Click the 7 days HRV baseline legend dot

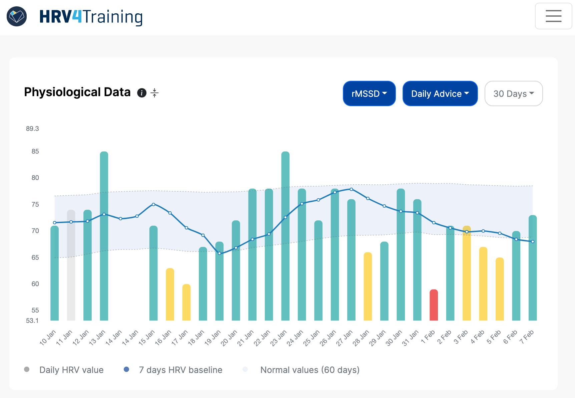pos(126,370)
